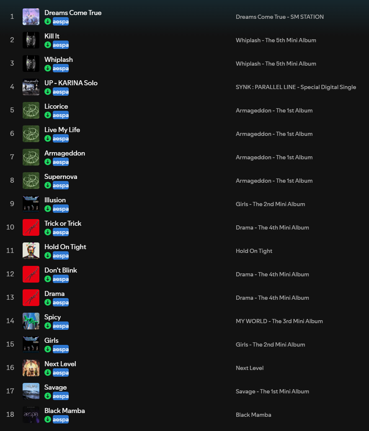Click the downloaded icon under Spicy
369x431 pixels.
(x=48, y=326)
